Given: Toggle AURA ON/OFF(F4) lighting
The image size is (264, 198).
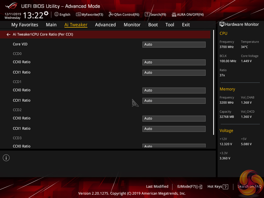Looking at the screenshot, I should point(188,14).
